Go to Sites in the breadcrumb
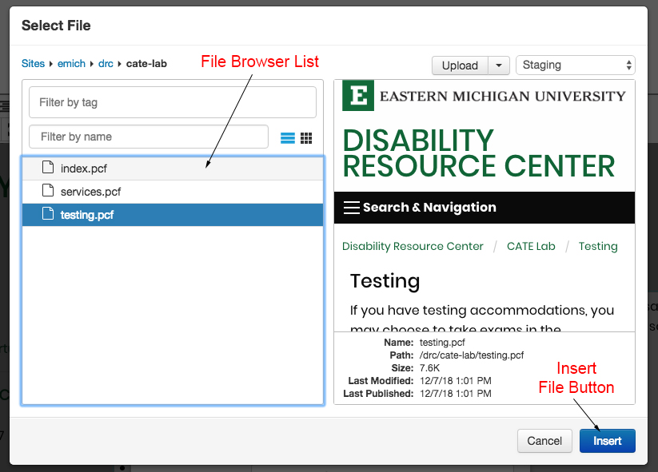Image resolution: width=658 pixels, height=472 pixels. pyautogui.click(x=33, y=64)
